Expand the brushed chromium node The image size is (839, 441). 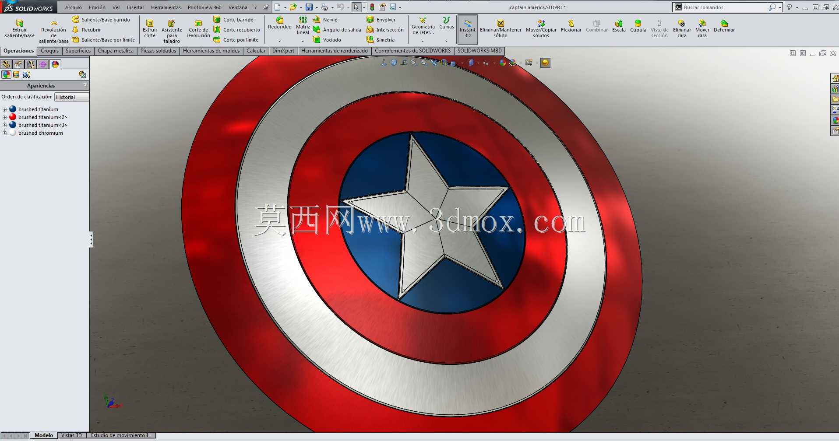pyautogui.click(x=4, y=133)
